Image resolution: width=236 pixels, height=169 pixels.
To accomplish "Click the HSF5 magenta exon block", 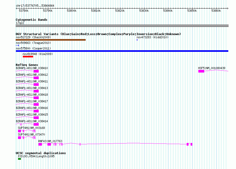I will pos(201,71).
